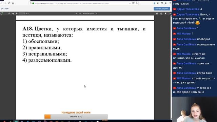Open the browser hamburger menu
217x122 pixels.
pyautogui.click(x=170, y=3)
